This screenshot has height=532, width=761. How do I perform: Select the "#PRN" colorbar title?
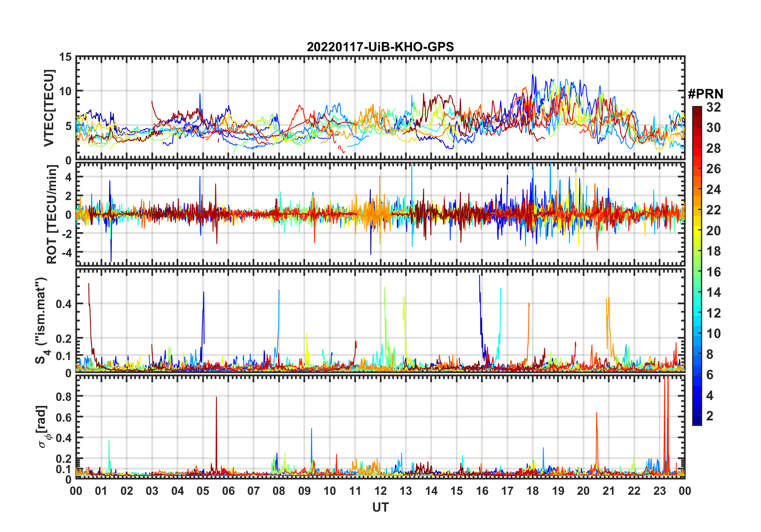(705, 94)
